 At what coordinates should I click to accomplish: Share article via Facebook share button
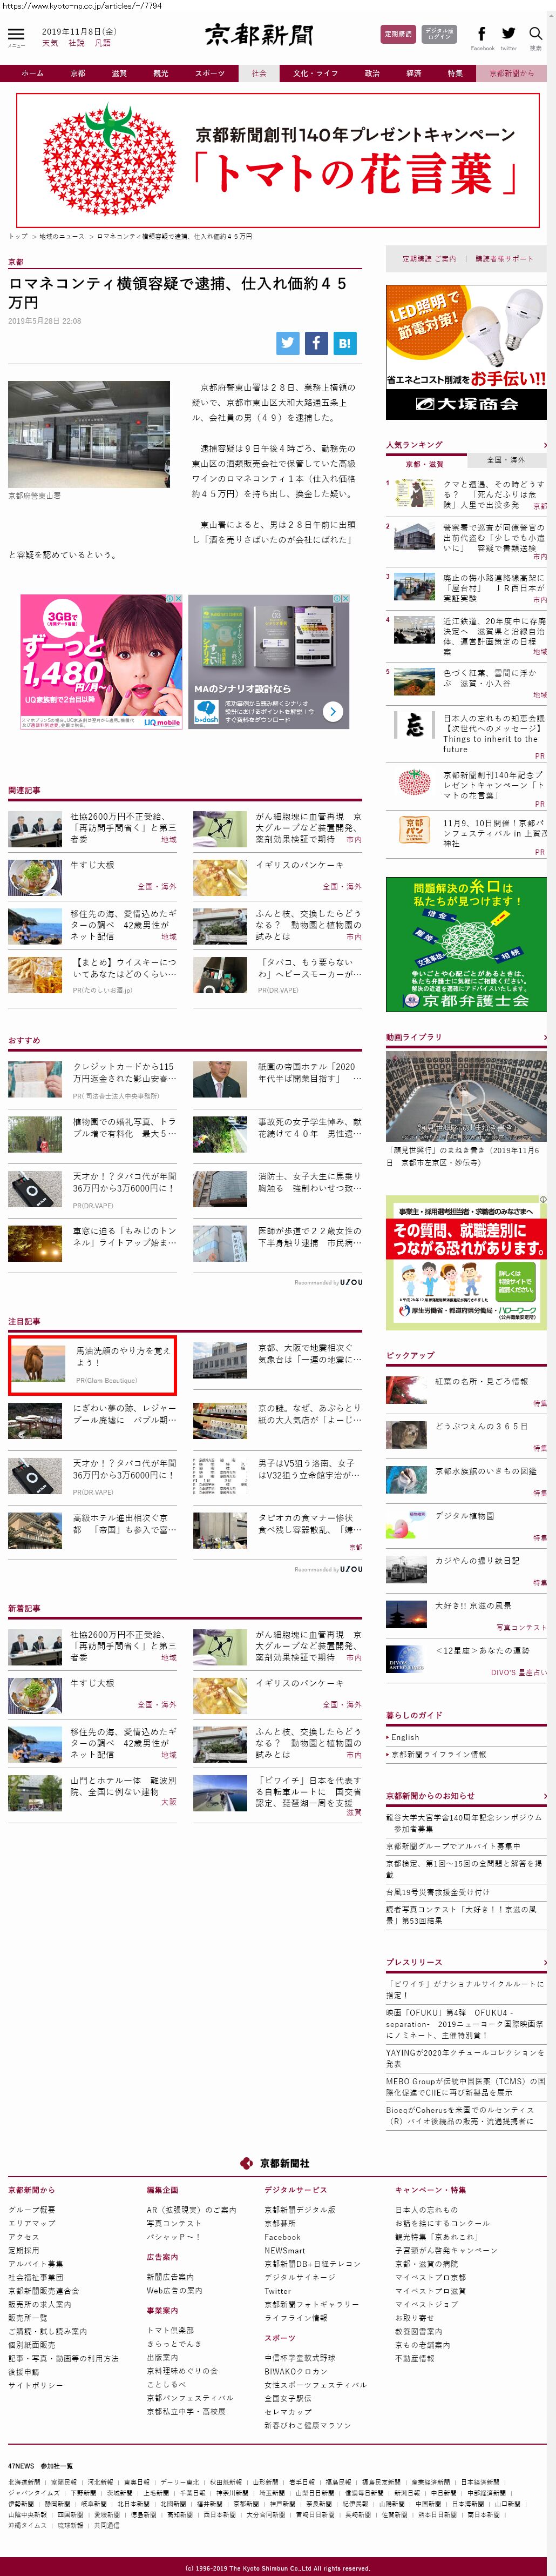pyautogui.click(x=315, y=343)
